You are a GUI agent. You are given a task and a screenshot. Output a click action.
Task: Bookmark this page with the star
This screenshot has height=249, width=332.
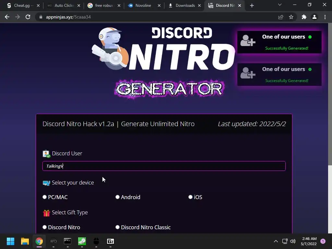[x=291, y=17]
